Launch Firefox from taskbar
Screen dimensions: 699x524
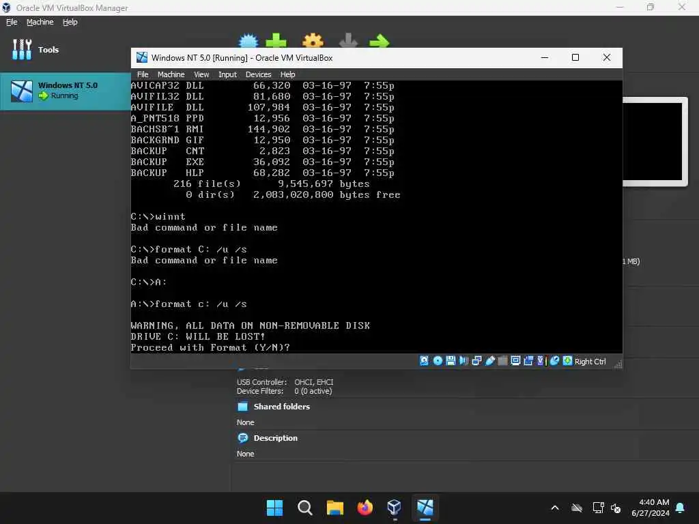[365, 508]
